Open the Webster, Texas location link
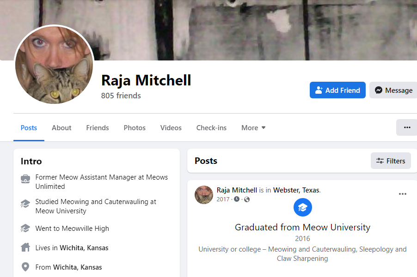This screenshot has width=417, height=277. pyautogui.click(x=296, y=190)
